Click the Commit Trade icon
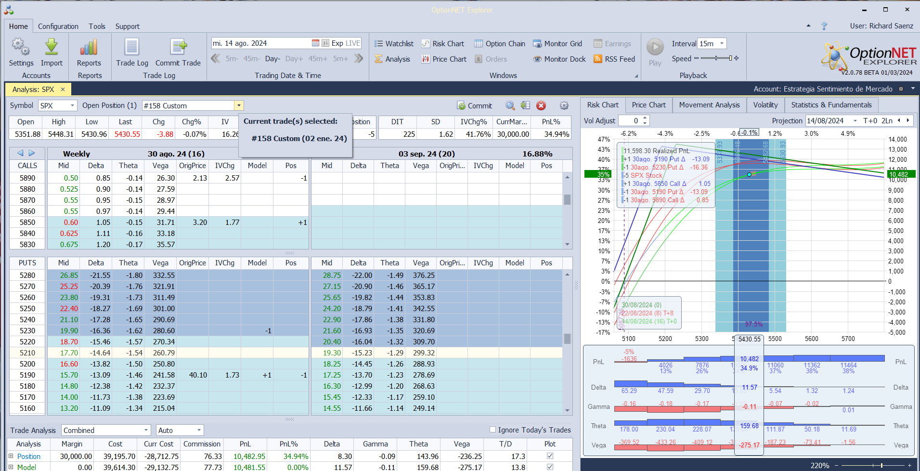Viewport: 920px width, 471px height. pos(178,47)
